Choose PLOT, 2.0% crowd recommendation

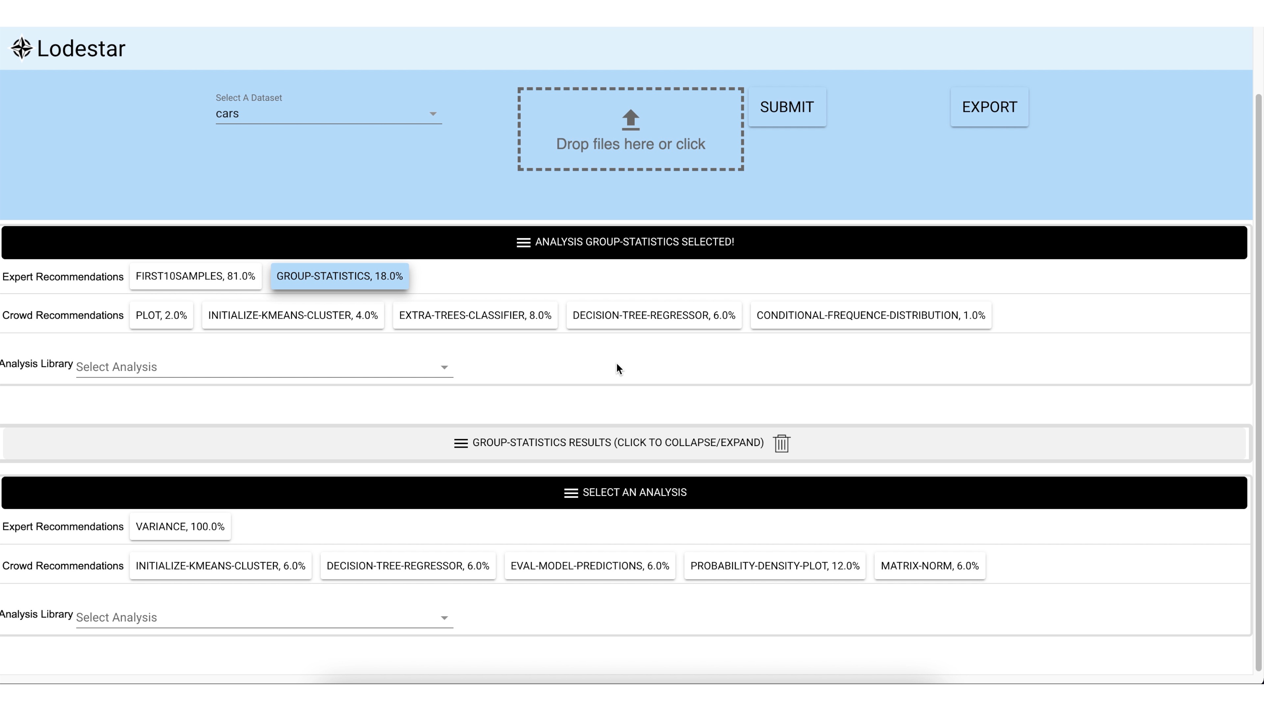click(161, 316)
